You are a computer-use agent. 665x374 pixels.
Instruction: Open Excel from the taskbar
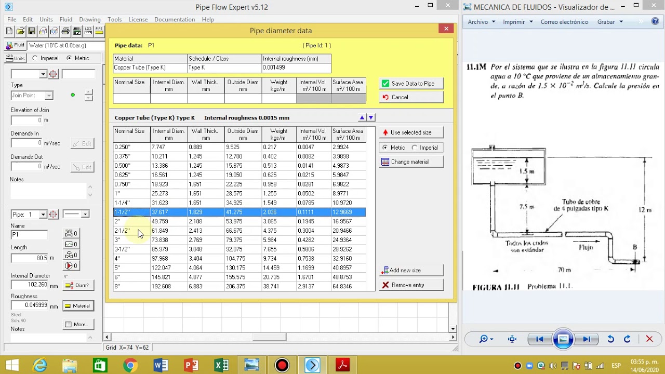pyautogui.click(x=221, y=365)
